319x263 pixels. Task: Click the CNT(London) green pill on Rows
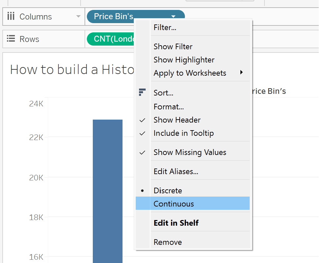click(111, 39)
